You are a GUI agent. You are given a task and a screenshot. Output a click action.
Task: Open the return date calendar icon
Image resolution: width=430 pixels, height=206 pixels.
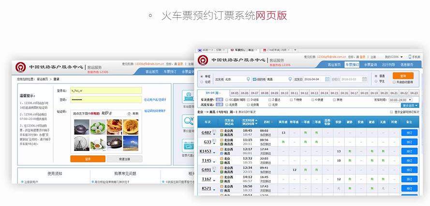[x=364, y=79]
